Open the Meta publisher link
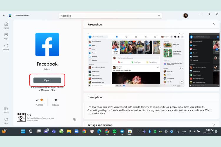 coord(47,69)
